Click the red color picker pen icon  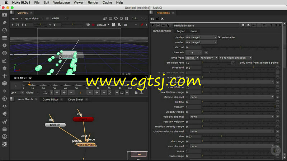click(142, 25)
